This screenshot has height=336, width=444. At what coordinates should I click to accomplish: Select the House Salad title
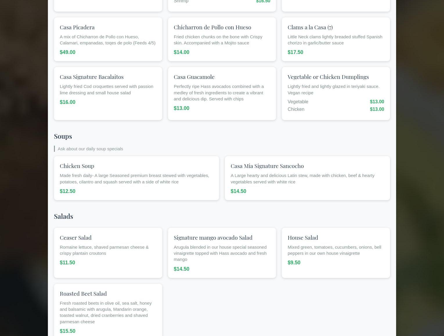click(x=303, y=237)
